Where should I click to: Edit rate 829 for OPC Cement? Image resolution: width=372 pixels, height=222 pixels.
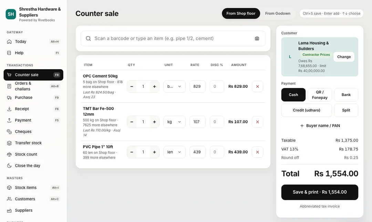[197, 86]
